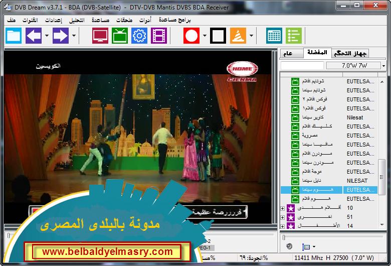Viewport: 391px width, 266px height.
Task: Select the هوم فلام channel row
Action: pyautogui.click(x=329, y=199)
